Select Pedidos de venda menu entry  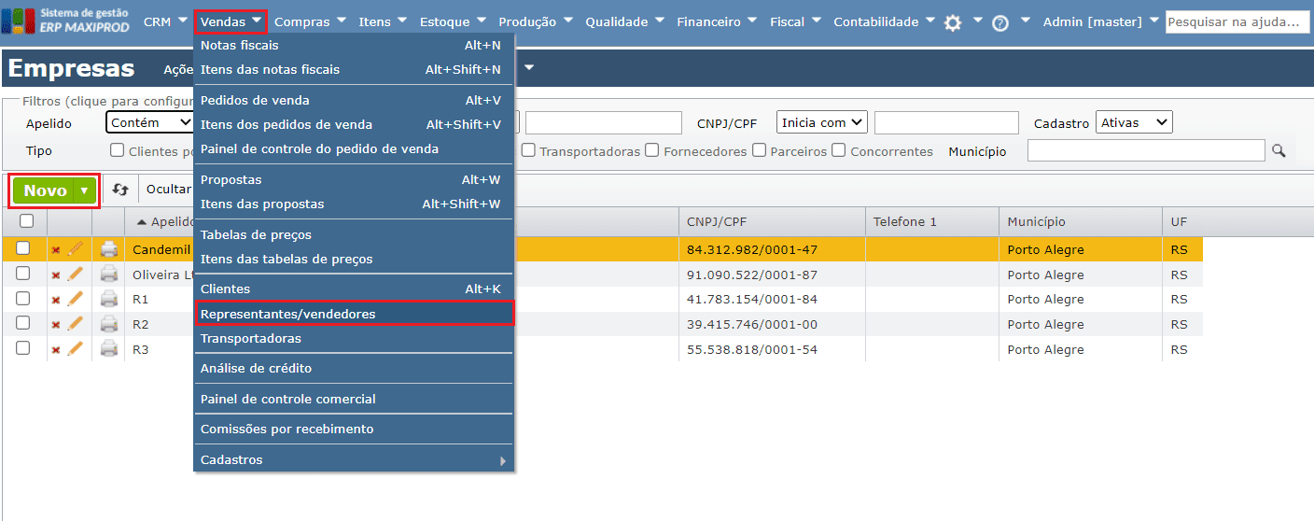pyautogui.click(x=354, y=100)
